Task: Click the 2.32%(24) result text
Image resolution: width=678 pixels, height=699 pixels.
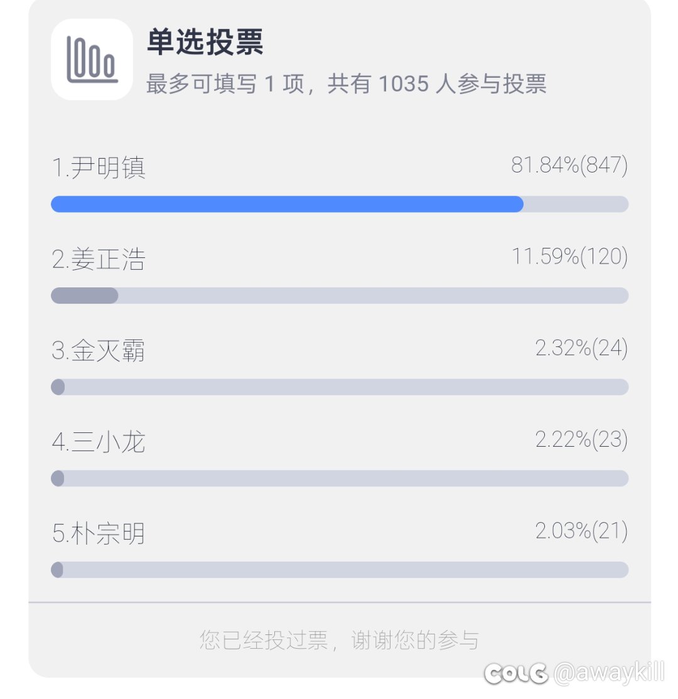Action: (x=581, y=348)
